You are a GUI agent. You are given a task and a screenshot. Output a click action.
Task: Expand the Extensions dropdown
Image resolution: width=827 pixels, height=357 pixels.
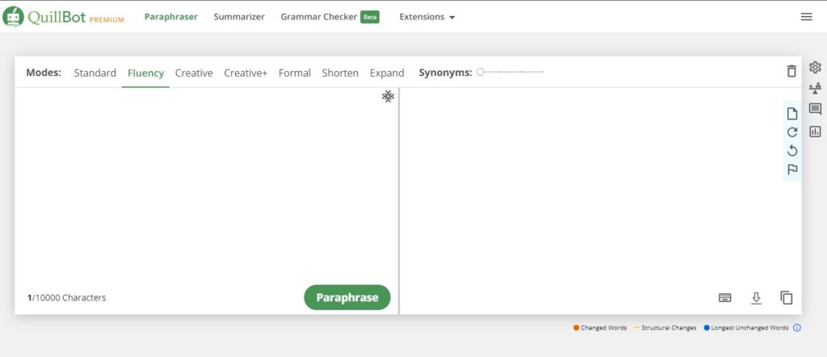pyautogui.click(x=426, y=17)
